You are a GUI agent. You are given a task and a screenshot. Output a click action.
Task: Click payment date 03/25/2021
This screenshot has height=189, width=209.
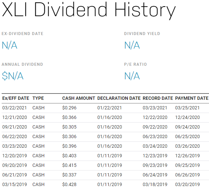pos(187,108)
